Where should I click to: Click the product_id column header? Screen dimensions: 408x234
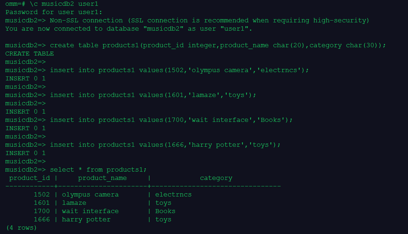tap(30, 178)
